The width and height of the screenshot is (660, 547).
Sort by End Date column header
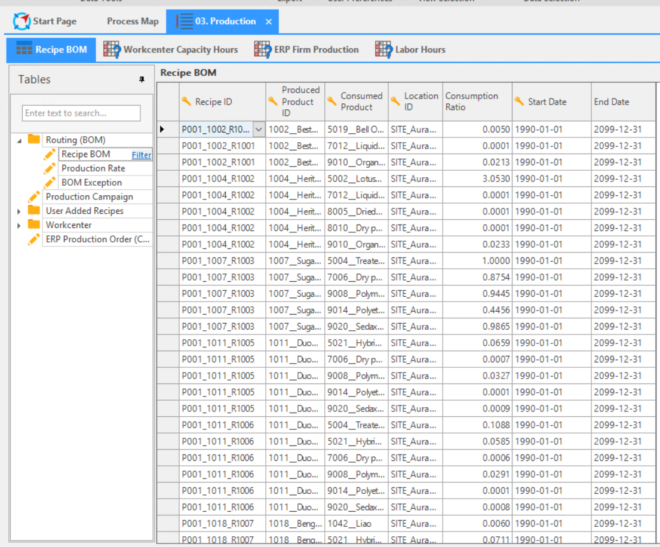pyautogui.click(x=624, y=102)
